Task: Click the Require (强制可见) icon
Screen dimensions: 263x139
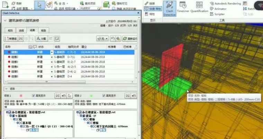Action: click(x=114, y=3)
